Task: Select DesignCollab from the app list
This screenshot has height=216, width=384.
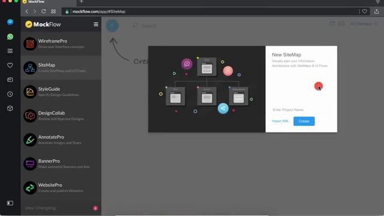Action: click(61, 116)
